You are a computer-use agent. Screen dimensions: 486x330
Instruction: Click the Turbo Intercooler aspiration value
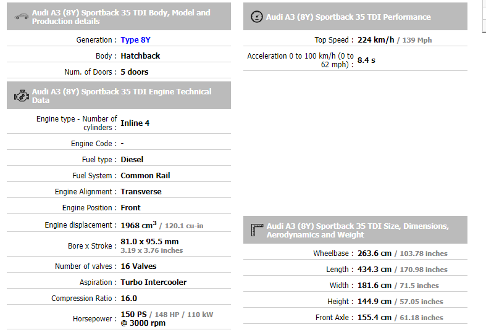point(153,283)
